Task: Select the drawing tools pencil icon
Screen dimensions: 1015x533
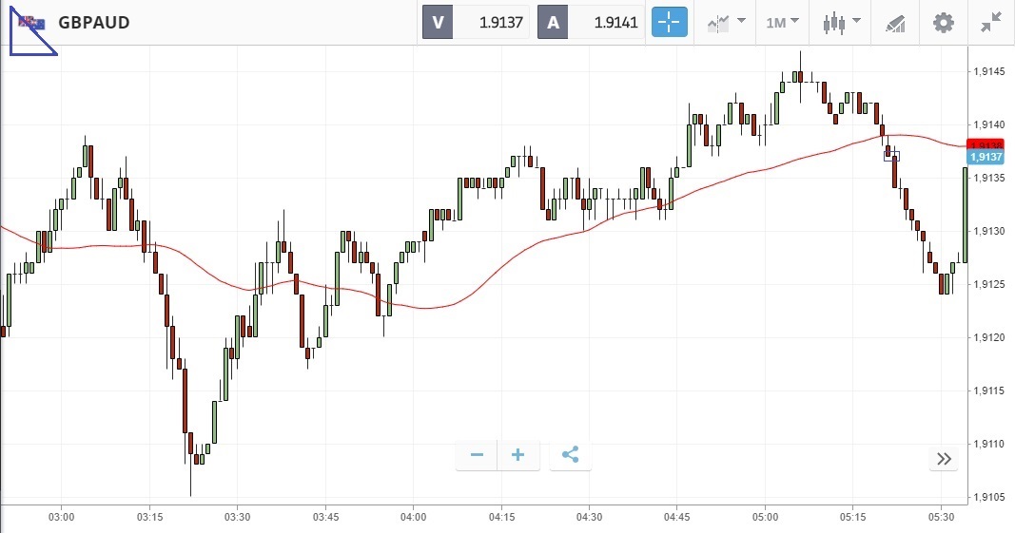Action: tap(895, 22)
